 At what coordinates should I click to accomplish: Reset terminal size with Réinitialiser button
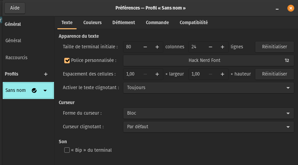274,47
